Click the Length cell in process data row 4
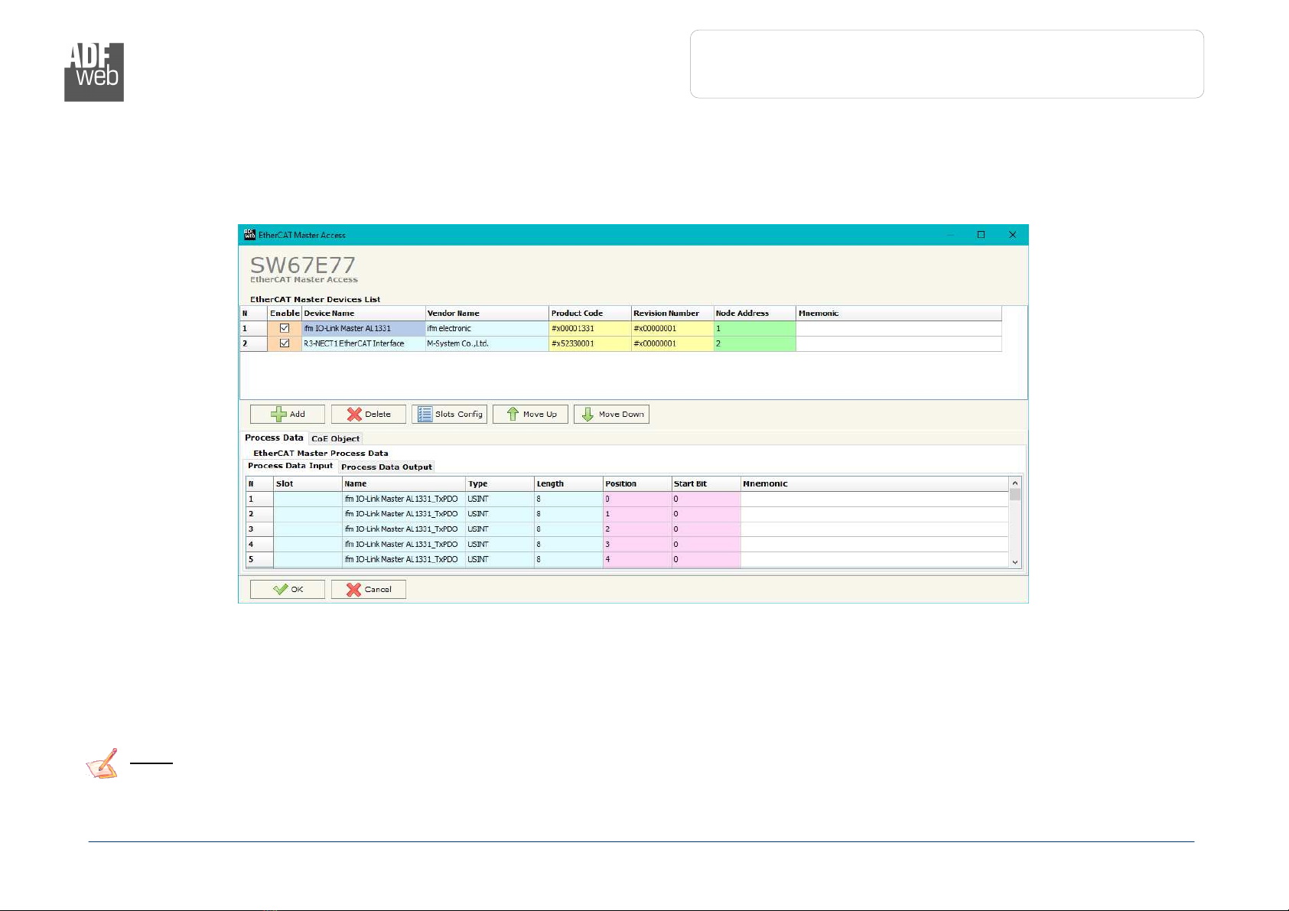The image size is (1289, 911). (568, 545)
